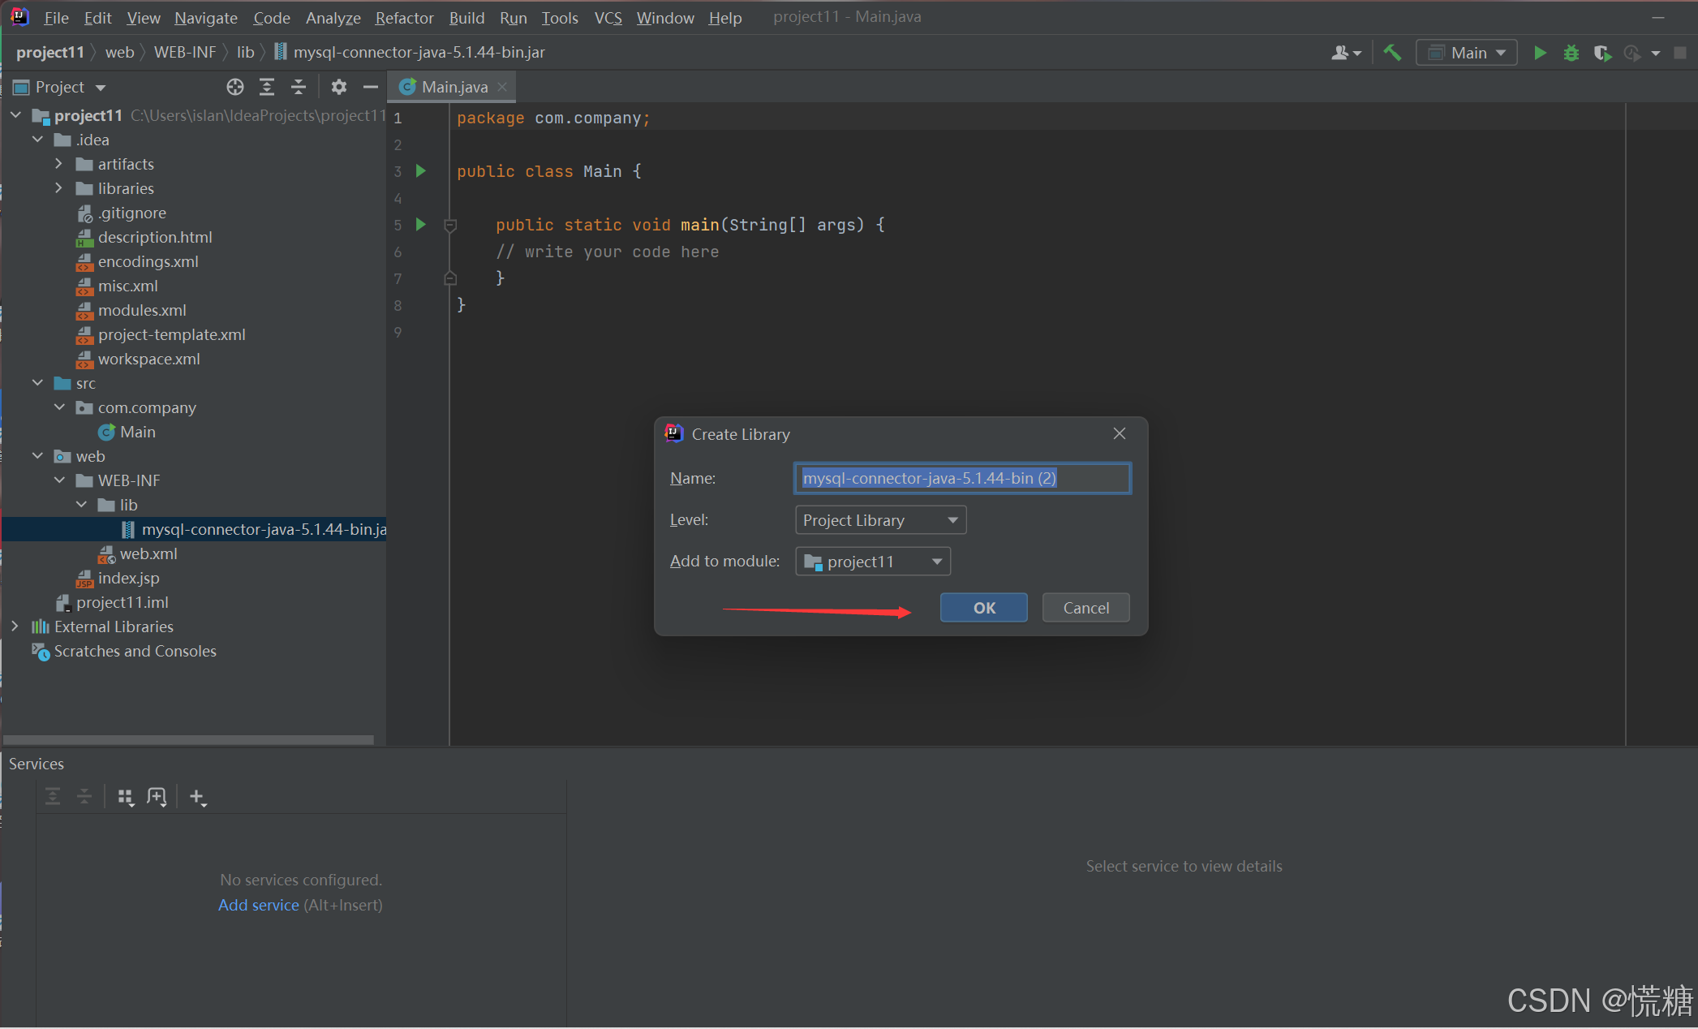Screen dimensions: 1698x1029
Task: Expand all services icon in Services
Action: tap(53, 796)
